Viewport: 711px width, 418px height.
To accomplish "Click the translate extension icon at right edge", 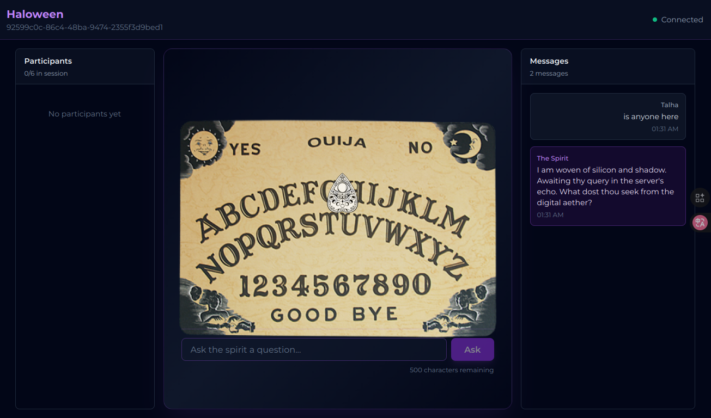I will [700, 222].
